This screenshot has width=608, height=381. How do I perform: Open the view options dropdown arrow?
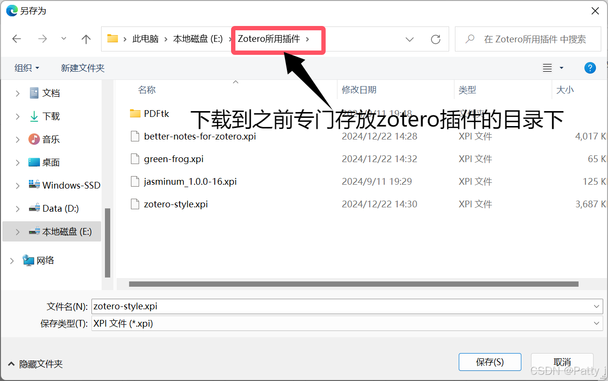pyautogui.click(x=561, y=68)
